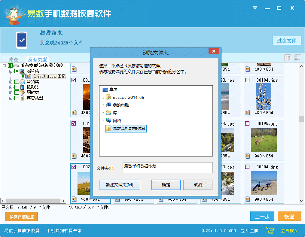Click the phone scan-complete icon
305x237 pixels.
(x=22, y=40)
